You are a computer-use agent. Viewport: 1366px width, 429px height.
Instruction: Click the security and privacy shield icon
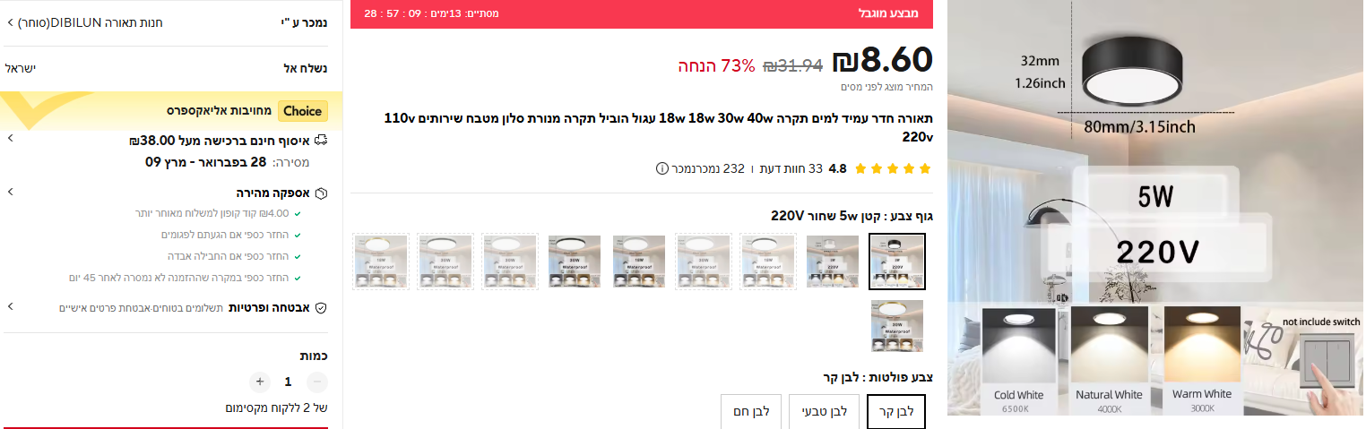pyautogui.click(x=321, y=308)
